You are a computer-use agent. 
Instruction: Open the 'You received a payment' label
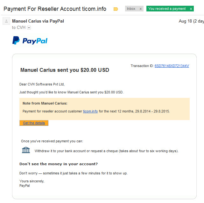point(167,9)
